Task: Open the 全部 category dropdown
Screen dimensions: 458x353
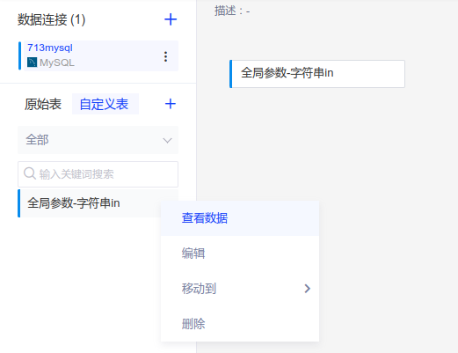Action: (x=98, y=140)
